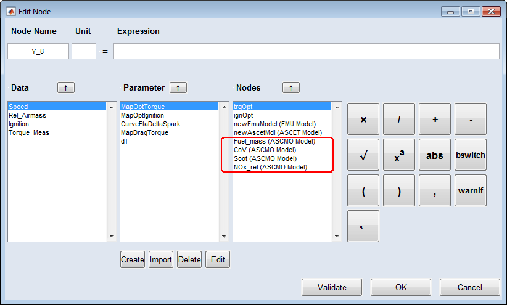
Task: Click the up arrow beside Data
Action: click(x=66, y=88)
